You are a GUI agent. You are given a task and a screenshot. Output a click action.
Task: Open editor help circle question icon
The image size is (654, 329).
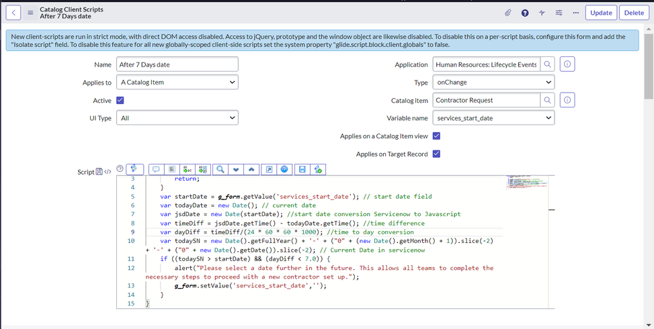[120, 169]
